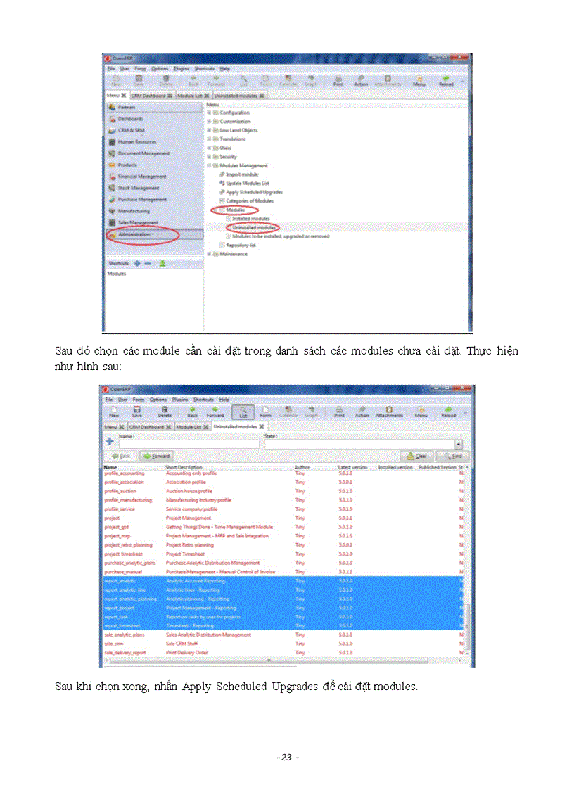Click the add filter plus icon
Viewport: 574px width, 790px height.
(x=112, y=440)
